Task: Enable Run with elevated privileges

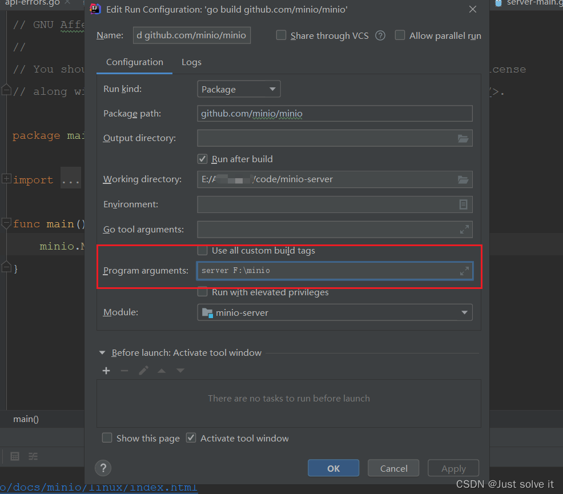Action: point(203,292)
